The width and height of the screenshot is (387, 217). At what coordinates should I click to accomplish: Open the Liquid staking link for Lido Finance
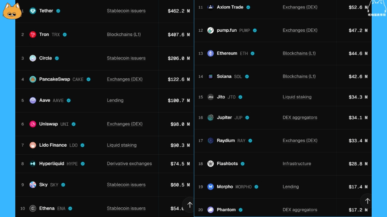coord(121,145)
